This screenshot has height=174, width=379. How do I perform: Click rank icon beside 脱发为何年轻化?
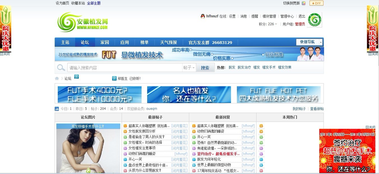coord(194,159)
